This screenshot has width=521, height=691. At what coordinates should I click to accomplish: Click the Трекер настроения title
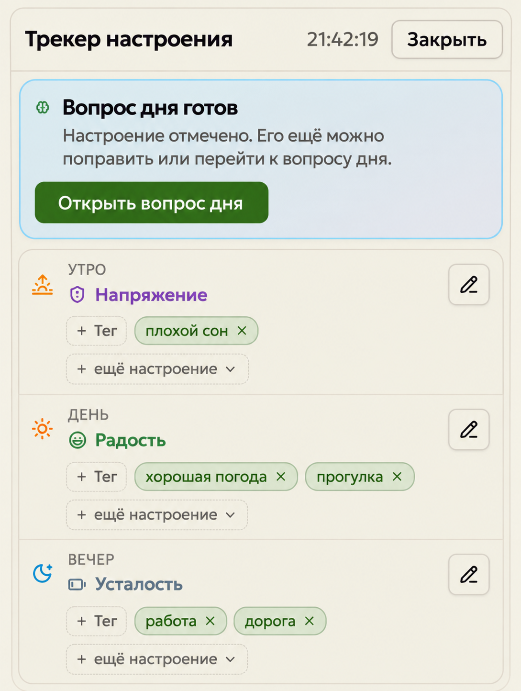[x=129, y=39]
